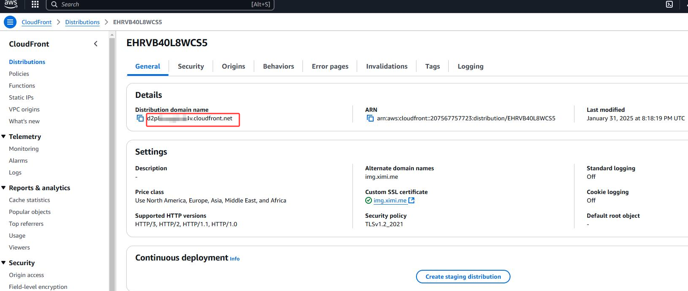This screenshot has width=688, height=291.
Task: Open Cache statistics report
Action: point(29,200)
